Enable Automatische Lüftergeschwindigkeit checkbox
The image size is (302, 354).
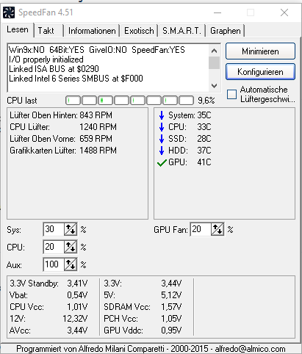pyautogui.click(x=231, y=94)
